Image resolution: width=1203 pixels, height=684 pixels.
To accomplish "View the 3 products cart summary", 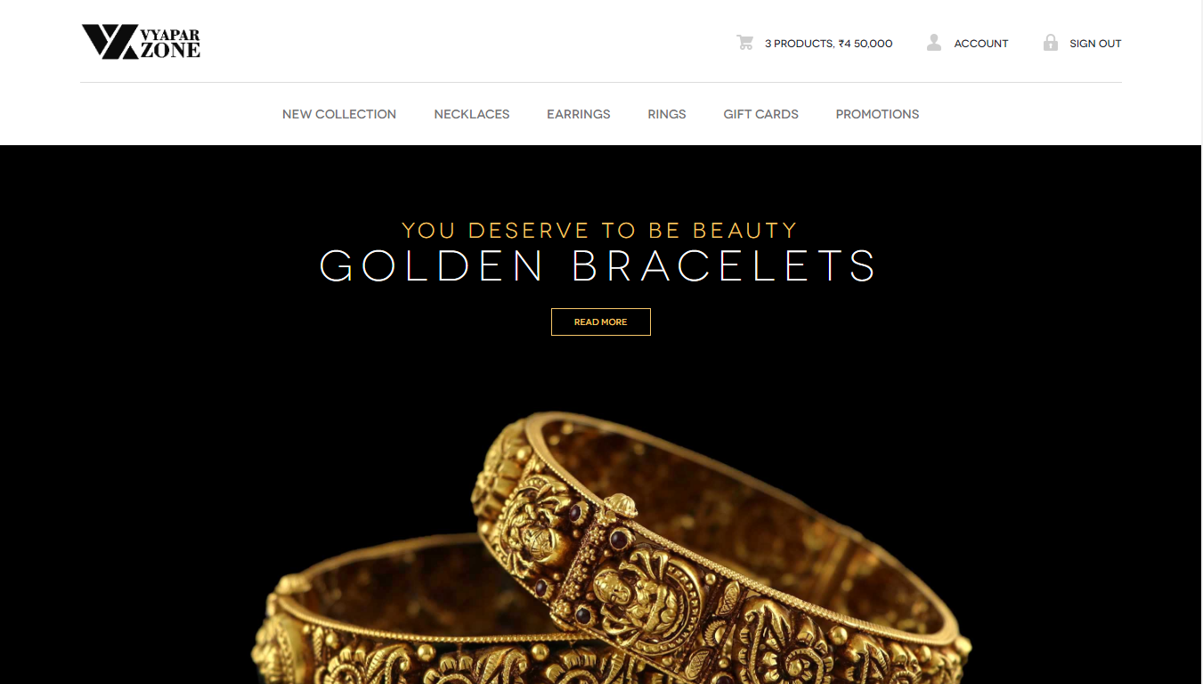I will point(829,44).
